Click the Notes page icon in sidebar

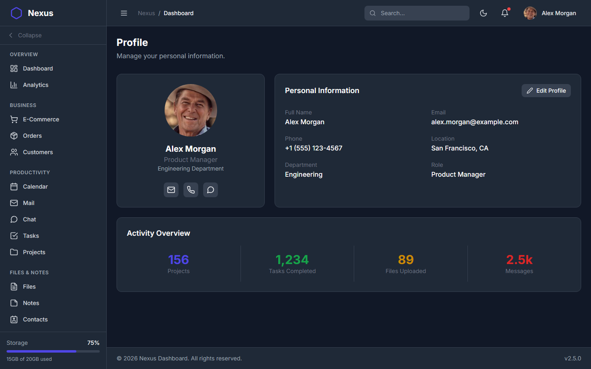14,303
